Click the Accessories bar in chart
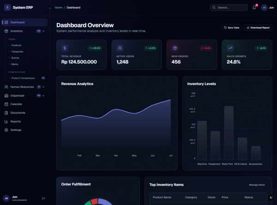The image size is (277, 205). pyautogui.click(x=256, y=153)
